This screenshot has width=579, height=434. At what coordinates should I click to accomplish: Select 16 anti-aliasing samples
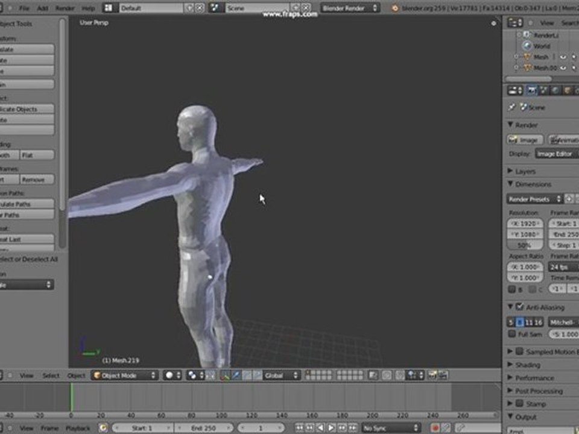539,322
